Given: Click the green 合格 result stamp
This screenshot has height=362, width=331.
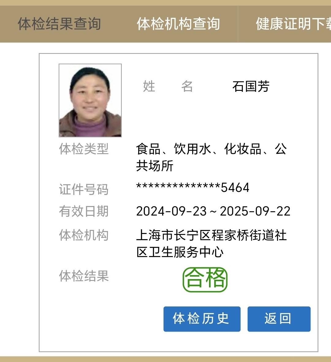Looking at the screenshot, I should pyautogui.click(x=205, y=280).
